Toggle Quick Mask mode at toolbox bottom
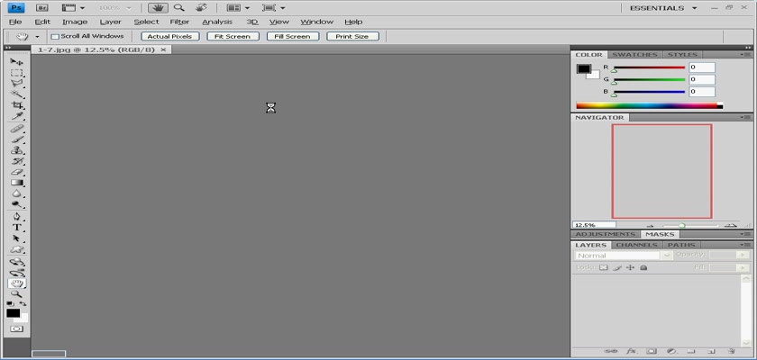The image size is (757, 360). (17, 329)
